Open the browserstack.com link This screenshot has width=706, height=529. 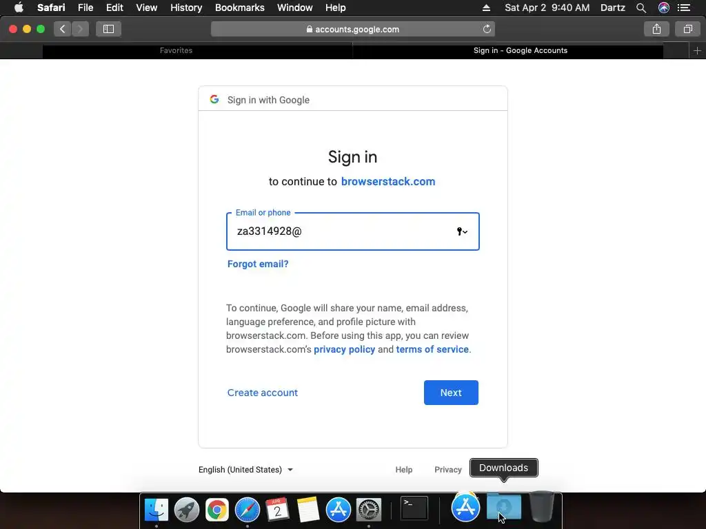(388, 181)
